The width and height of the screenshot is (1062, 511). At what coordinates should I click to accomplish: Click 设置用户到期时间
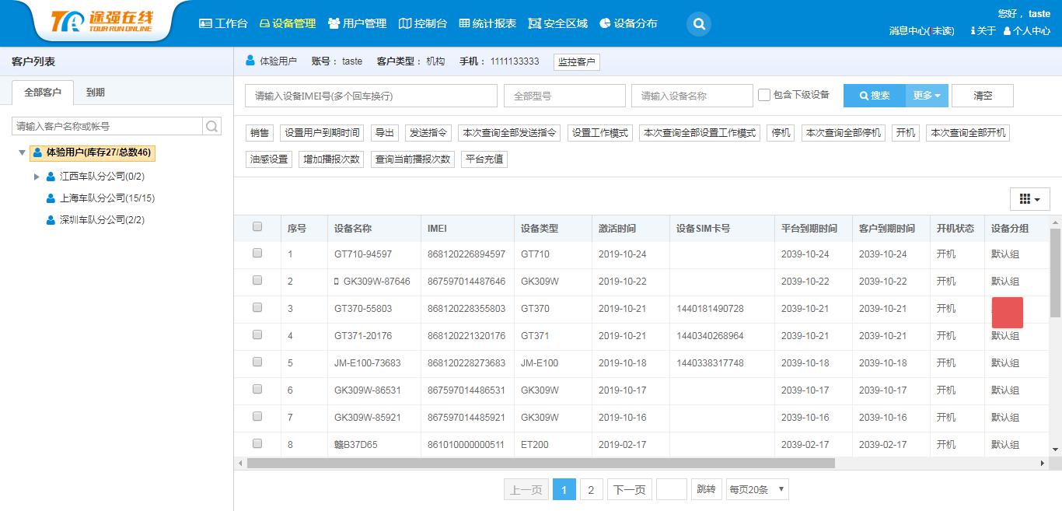click(x=322, y=133)
